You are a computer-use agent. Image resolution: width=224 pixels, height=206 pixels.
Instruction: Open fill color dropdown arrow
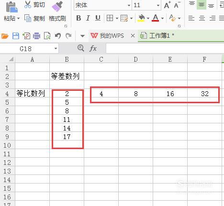tap(148, 19)
